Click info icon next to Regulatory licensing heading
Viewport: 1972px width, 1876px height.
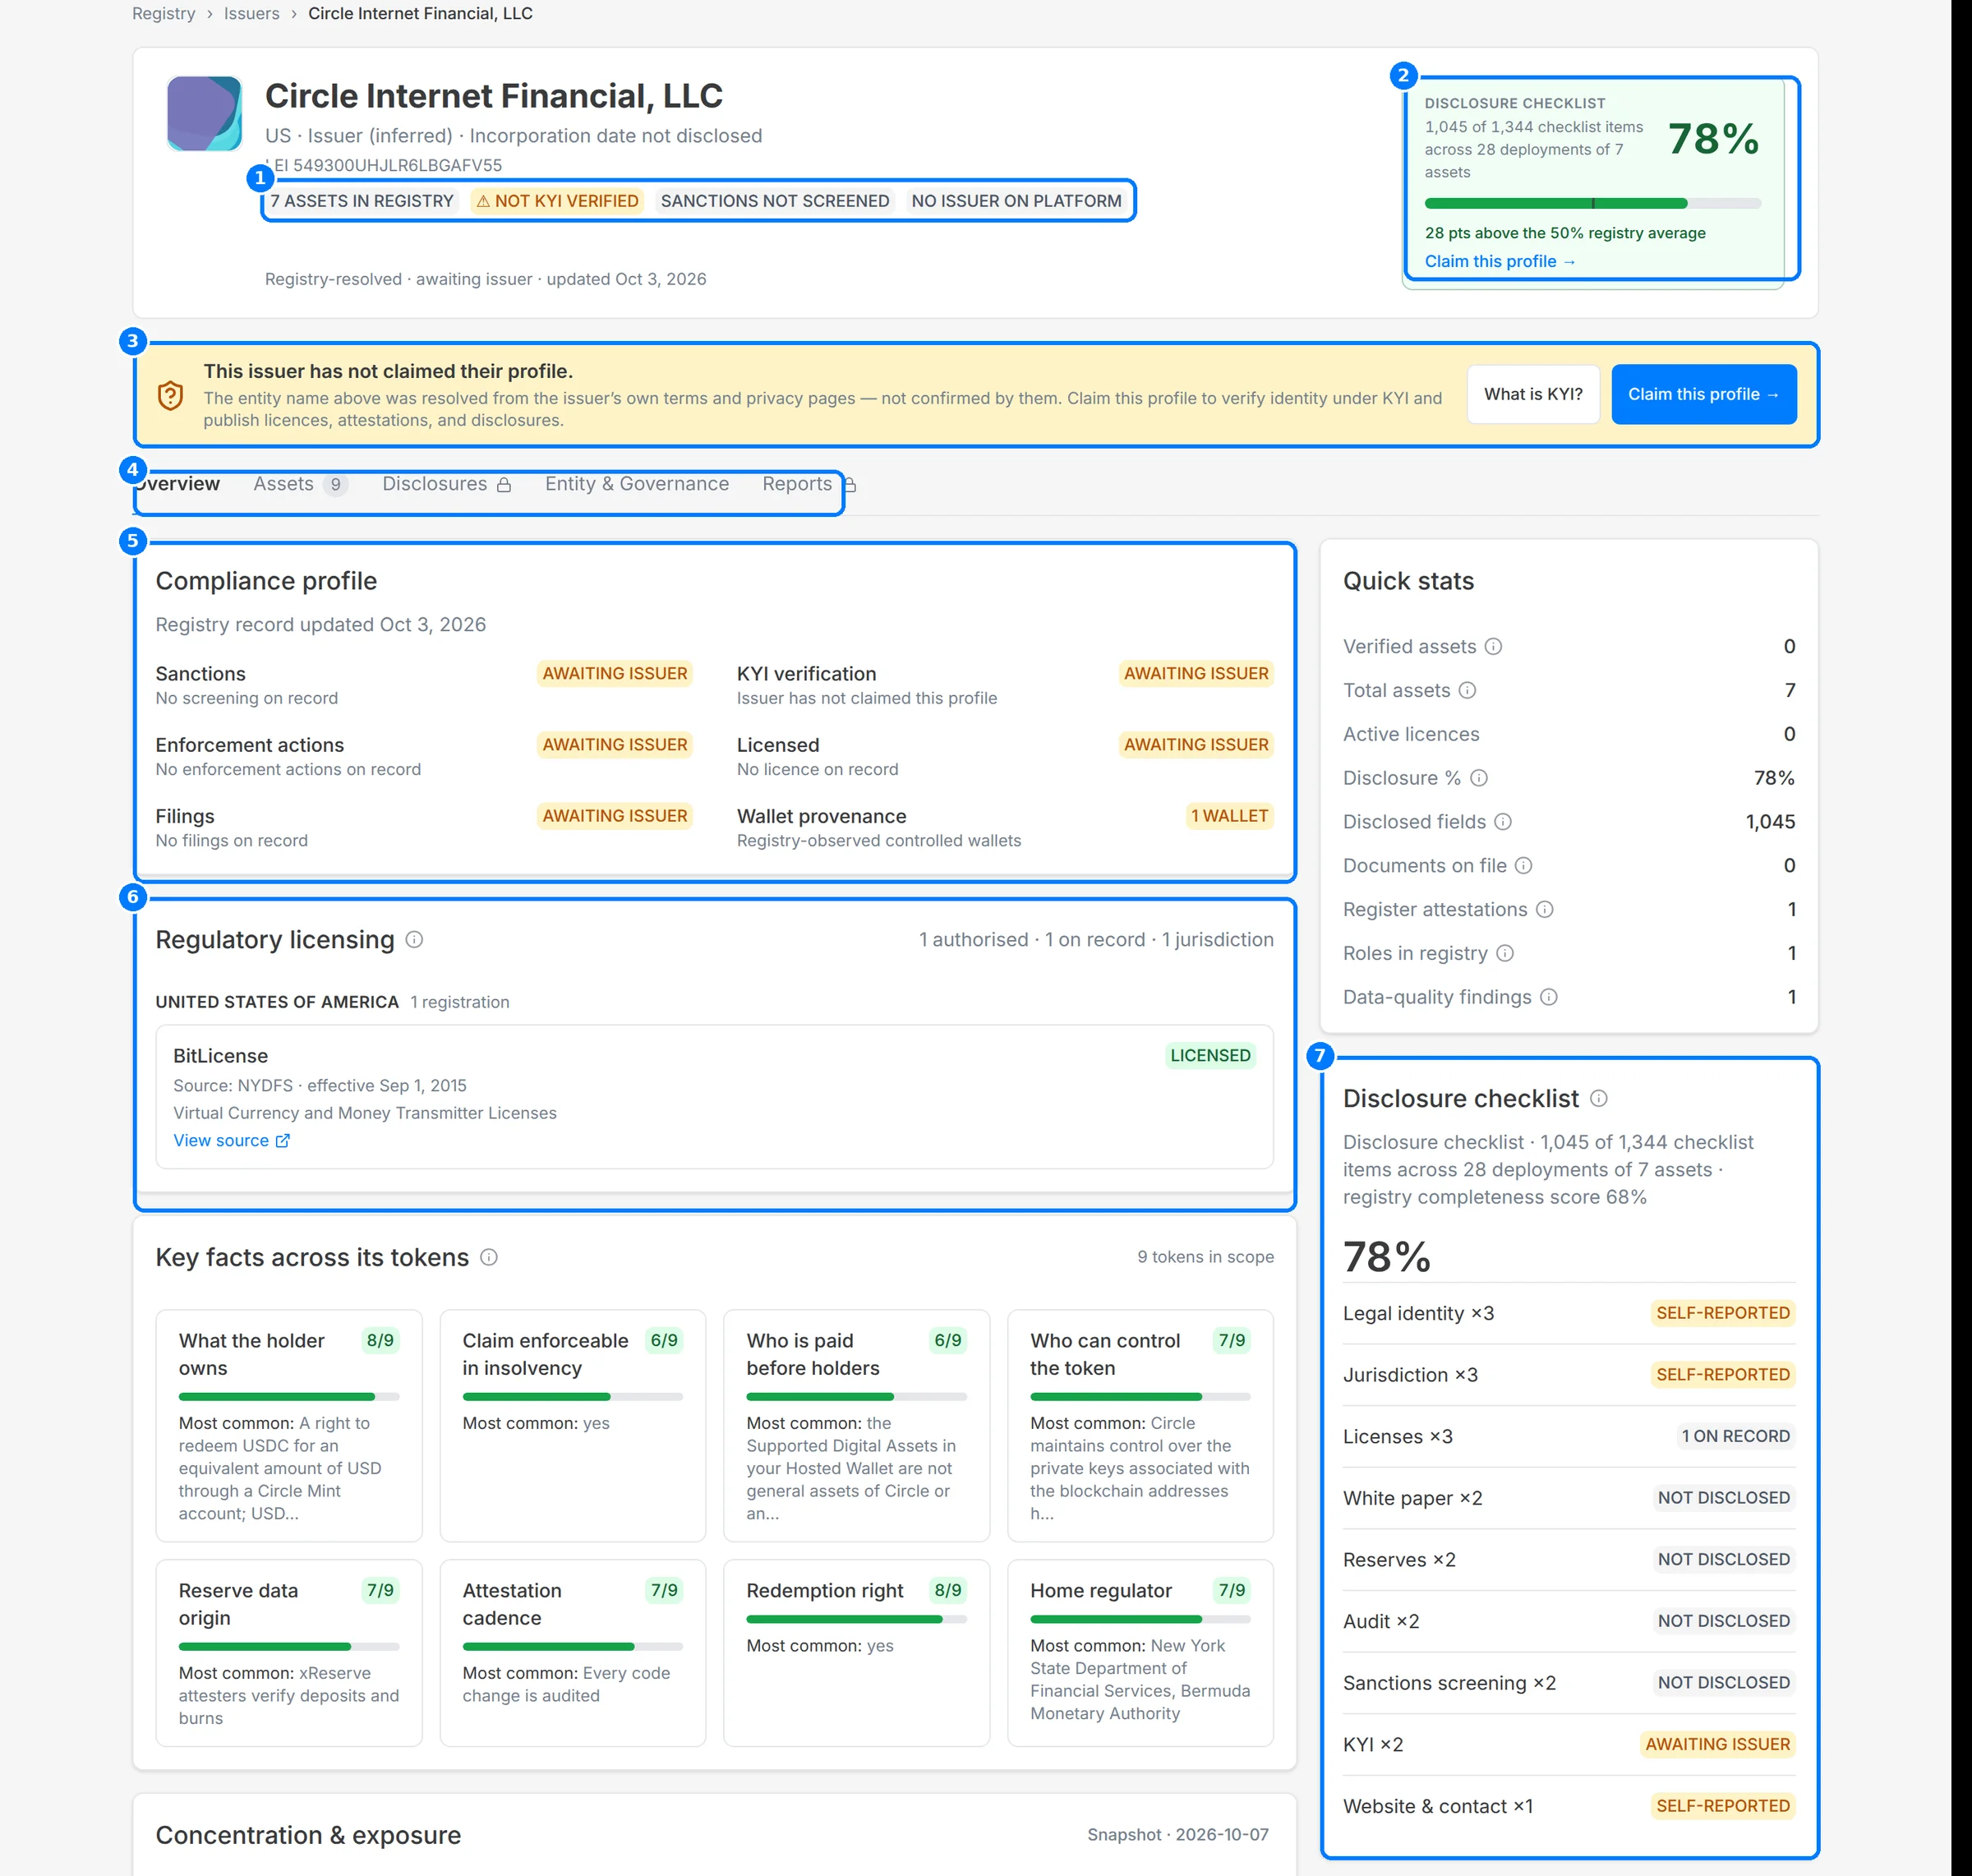414,940
